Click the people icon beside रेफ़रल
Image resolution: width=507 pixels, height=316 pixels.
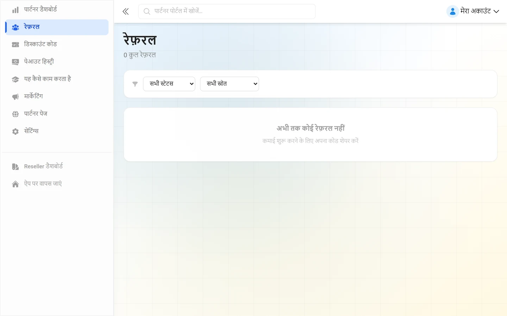point(15,27)
